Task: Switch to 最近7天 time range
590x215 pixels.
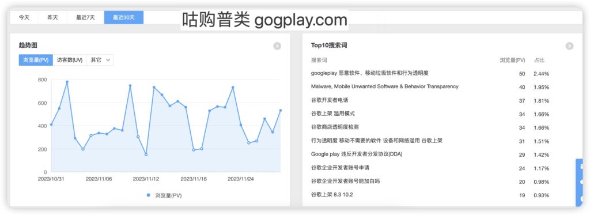Action: coord(85,17)
